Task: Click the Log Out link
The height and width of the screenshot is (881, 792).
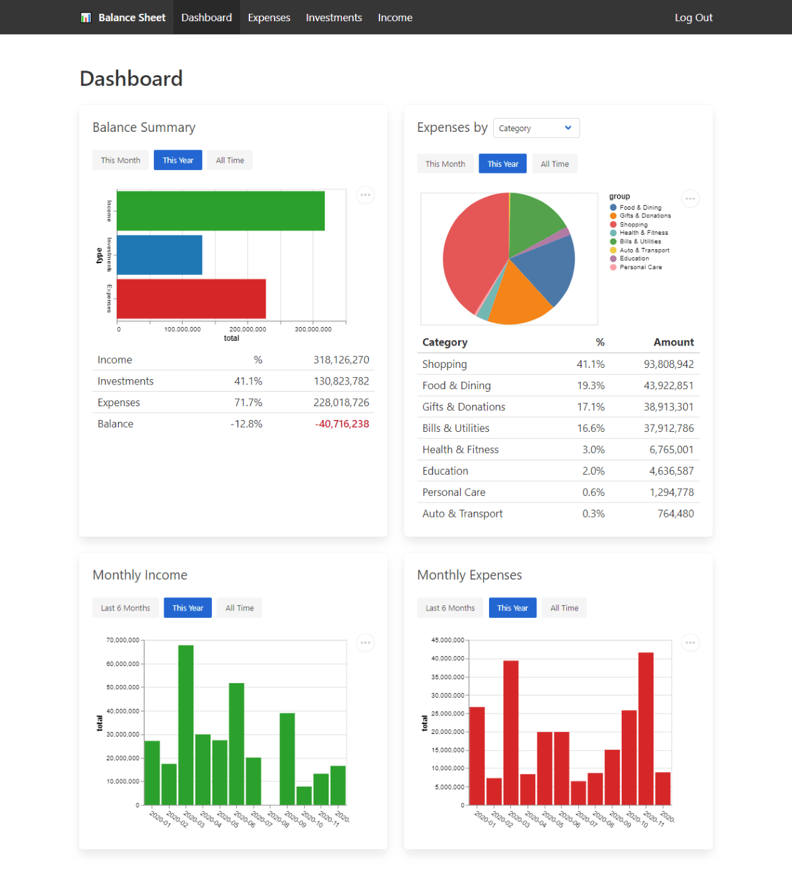Action: click(693, 18)
